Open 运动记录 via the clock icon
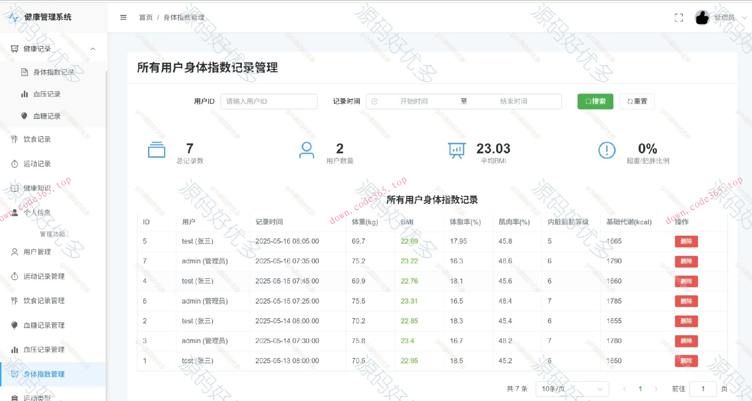Image resolution: width=752 pixels, height=401 pixels. click(x=14, y=164)
